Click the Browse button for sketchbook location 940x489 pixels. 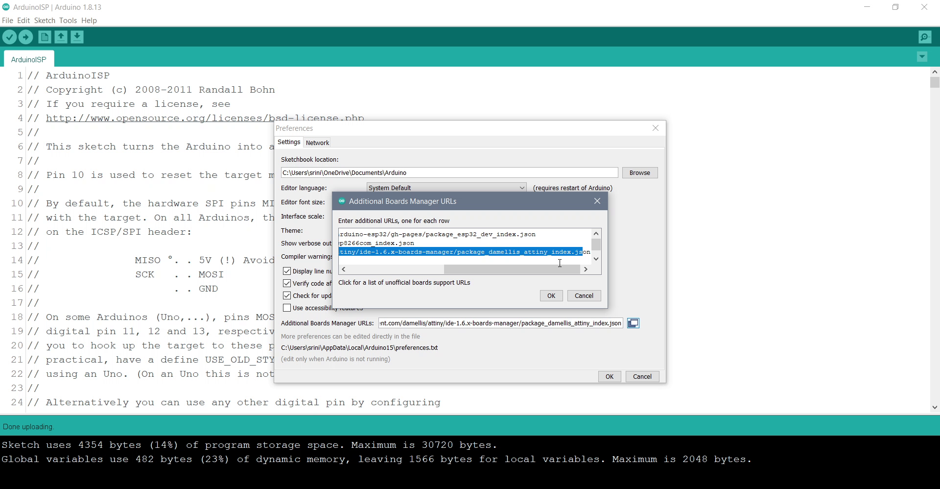click(x=640, y=173)
